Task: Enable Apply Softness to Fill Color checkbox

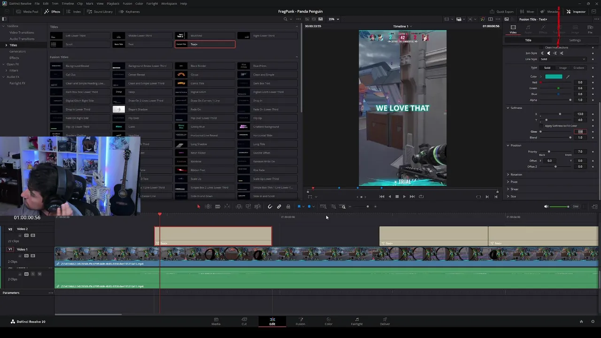Action: tap(542, 126)
